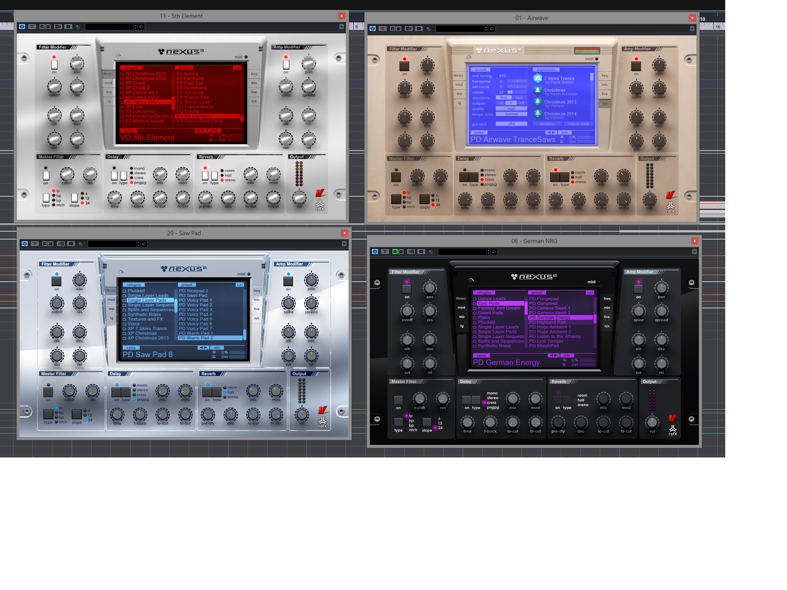The height and width of the screenshot is (590, 787).
Task: Click preset stepper arrows in Saw Pad toolbar
Action: [138, 244]
